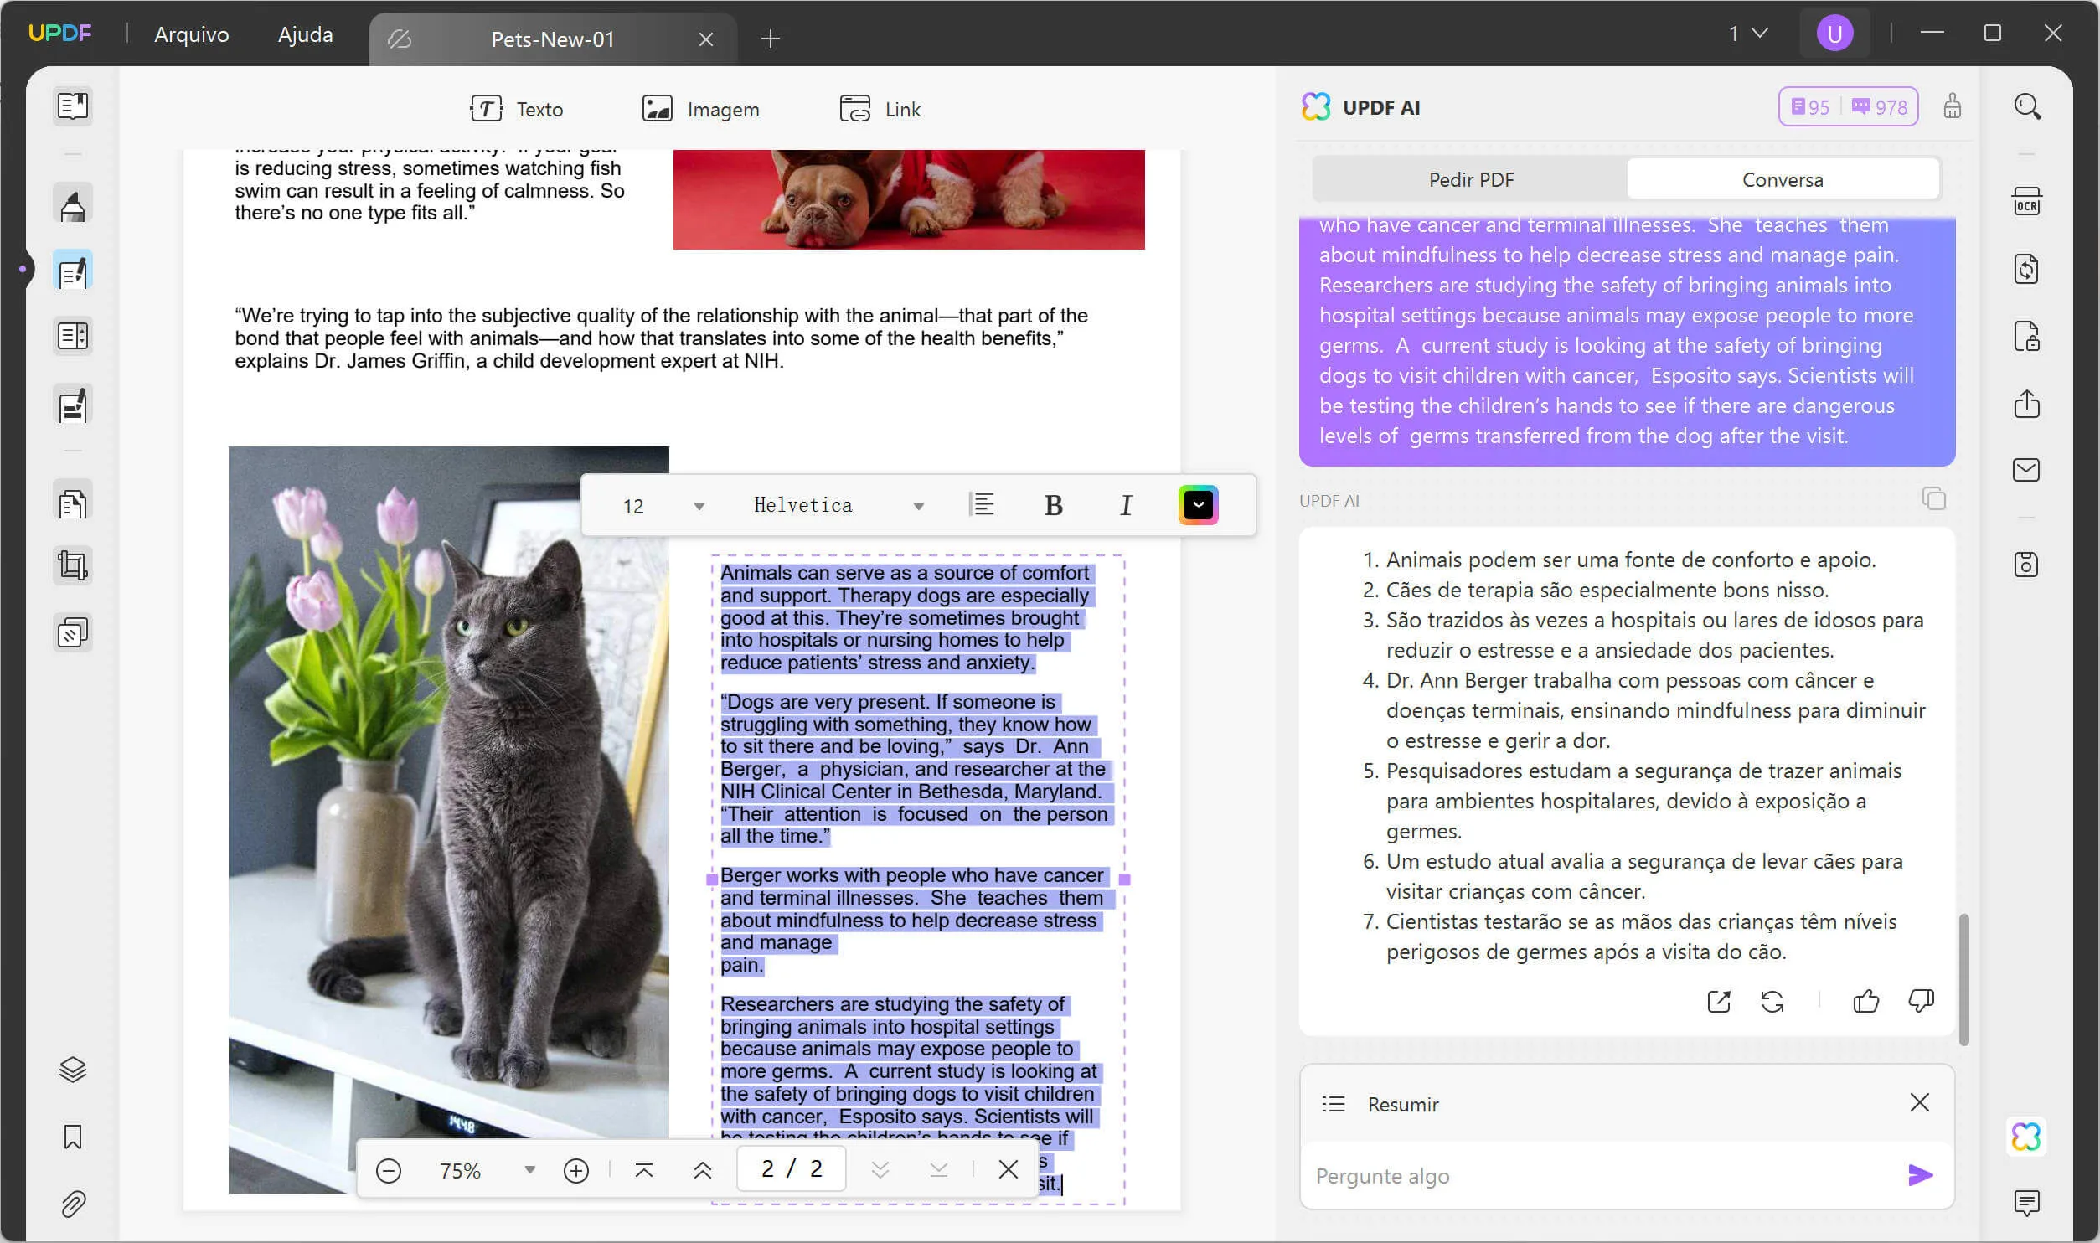The height and width of the screenshot is (1243, 2100).
Task: Give thumbs up to the AI answer
Action: pyautogui.click(x=1867, y=1001)
